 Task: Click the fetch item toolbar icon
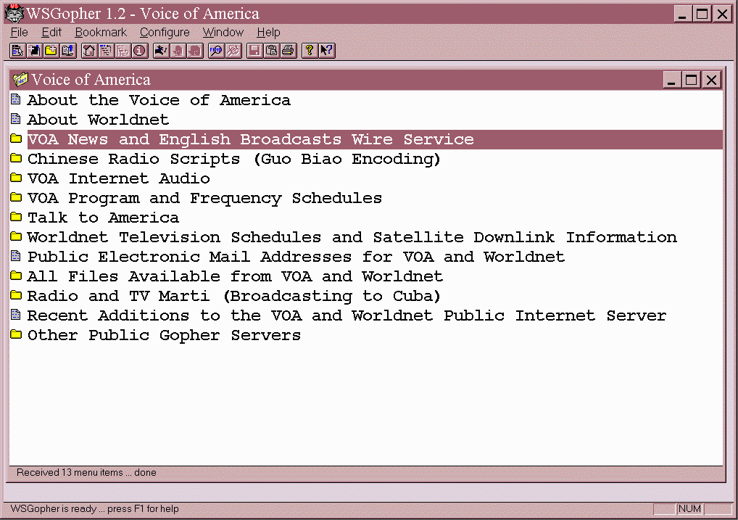pyautogui.click(x=18, y=50)
